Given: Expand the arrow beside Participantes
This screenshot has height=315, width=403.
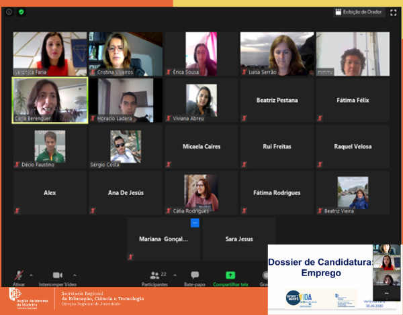Looking at the screenshot, I should [x=174, y=275].
